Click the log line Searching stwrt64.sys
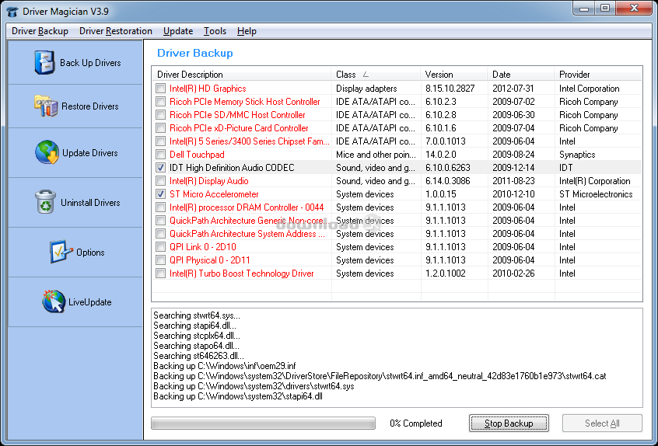 pos(197,315)
